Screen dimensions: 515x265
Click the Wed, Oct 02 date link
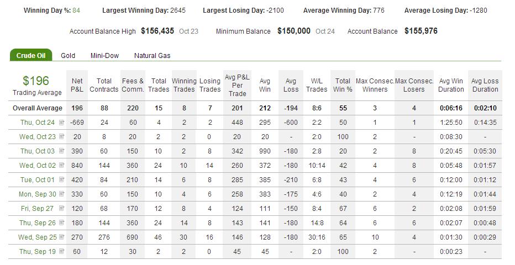(38, 165)
